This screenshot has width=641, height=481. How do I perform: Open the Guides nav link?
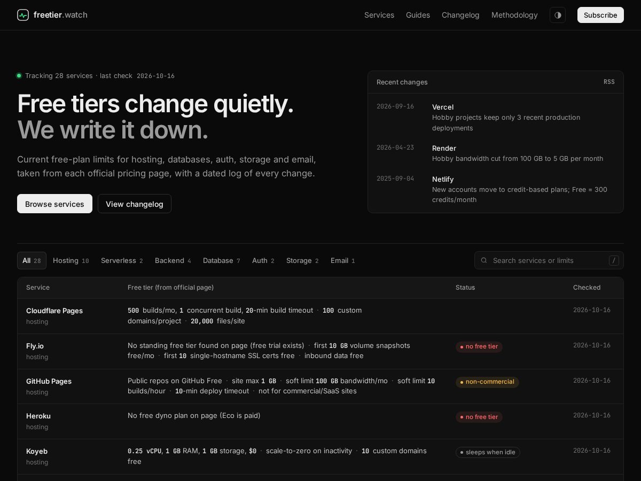418,15
